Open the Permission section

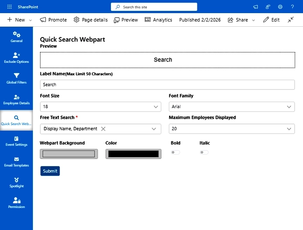[16, 203]
